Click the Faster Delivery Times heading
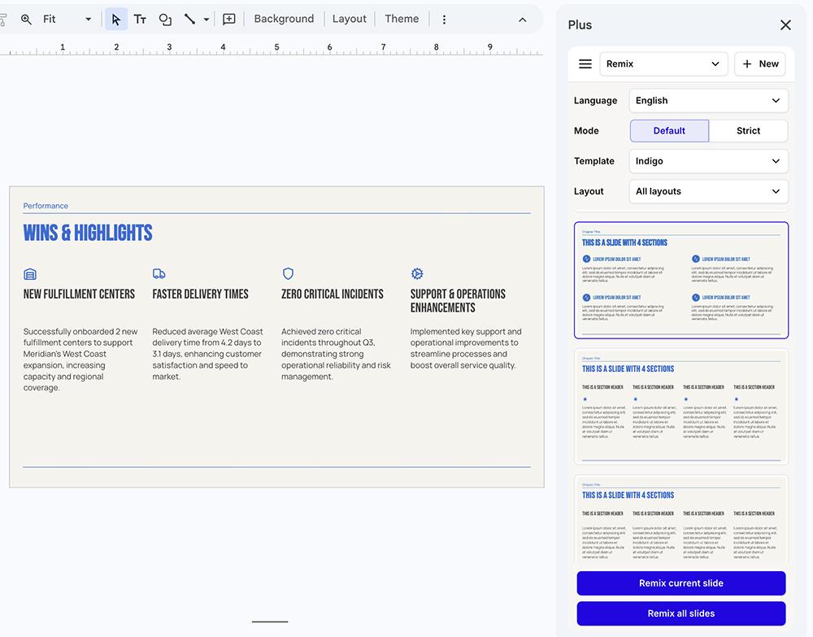 point(200,295)
